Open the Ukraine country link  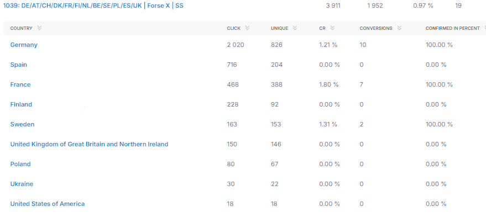22,184
